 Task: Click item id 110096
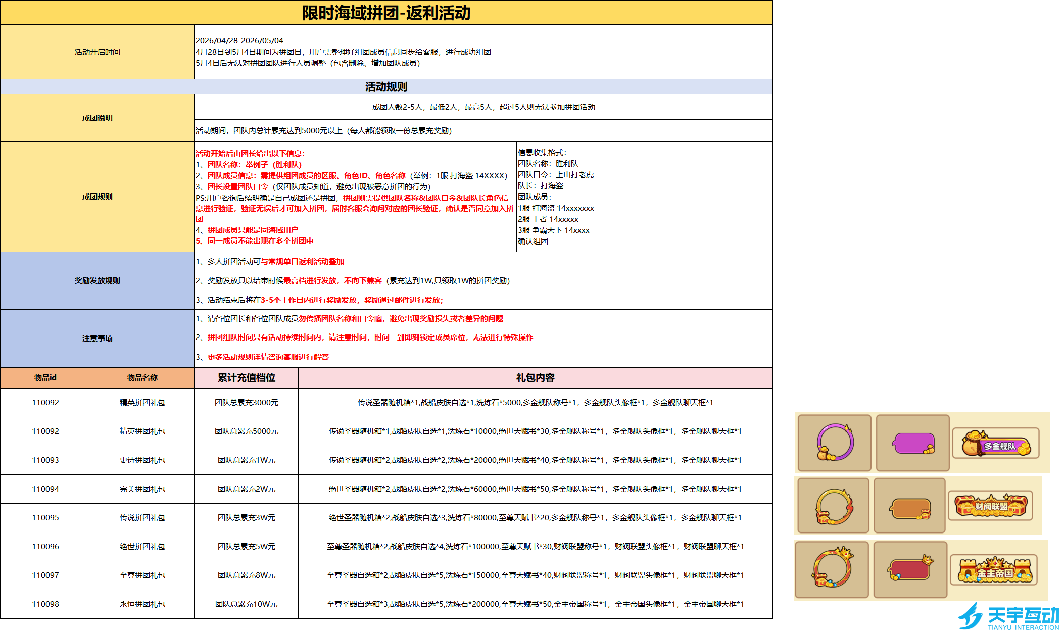(x=45, y=547)
